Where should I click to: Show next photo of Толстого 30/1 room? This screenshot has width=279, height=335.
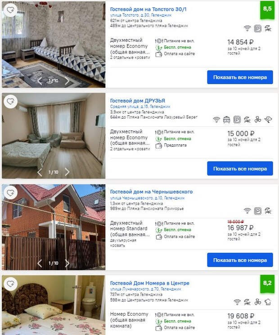[67, 81]
